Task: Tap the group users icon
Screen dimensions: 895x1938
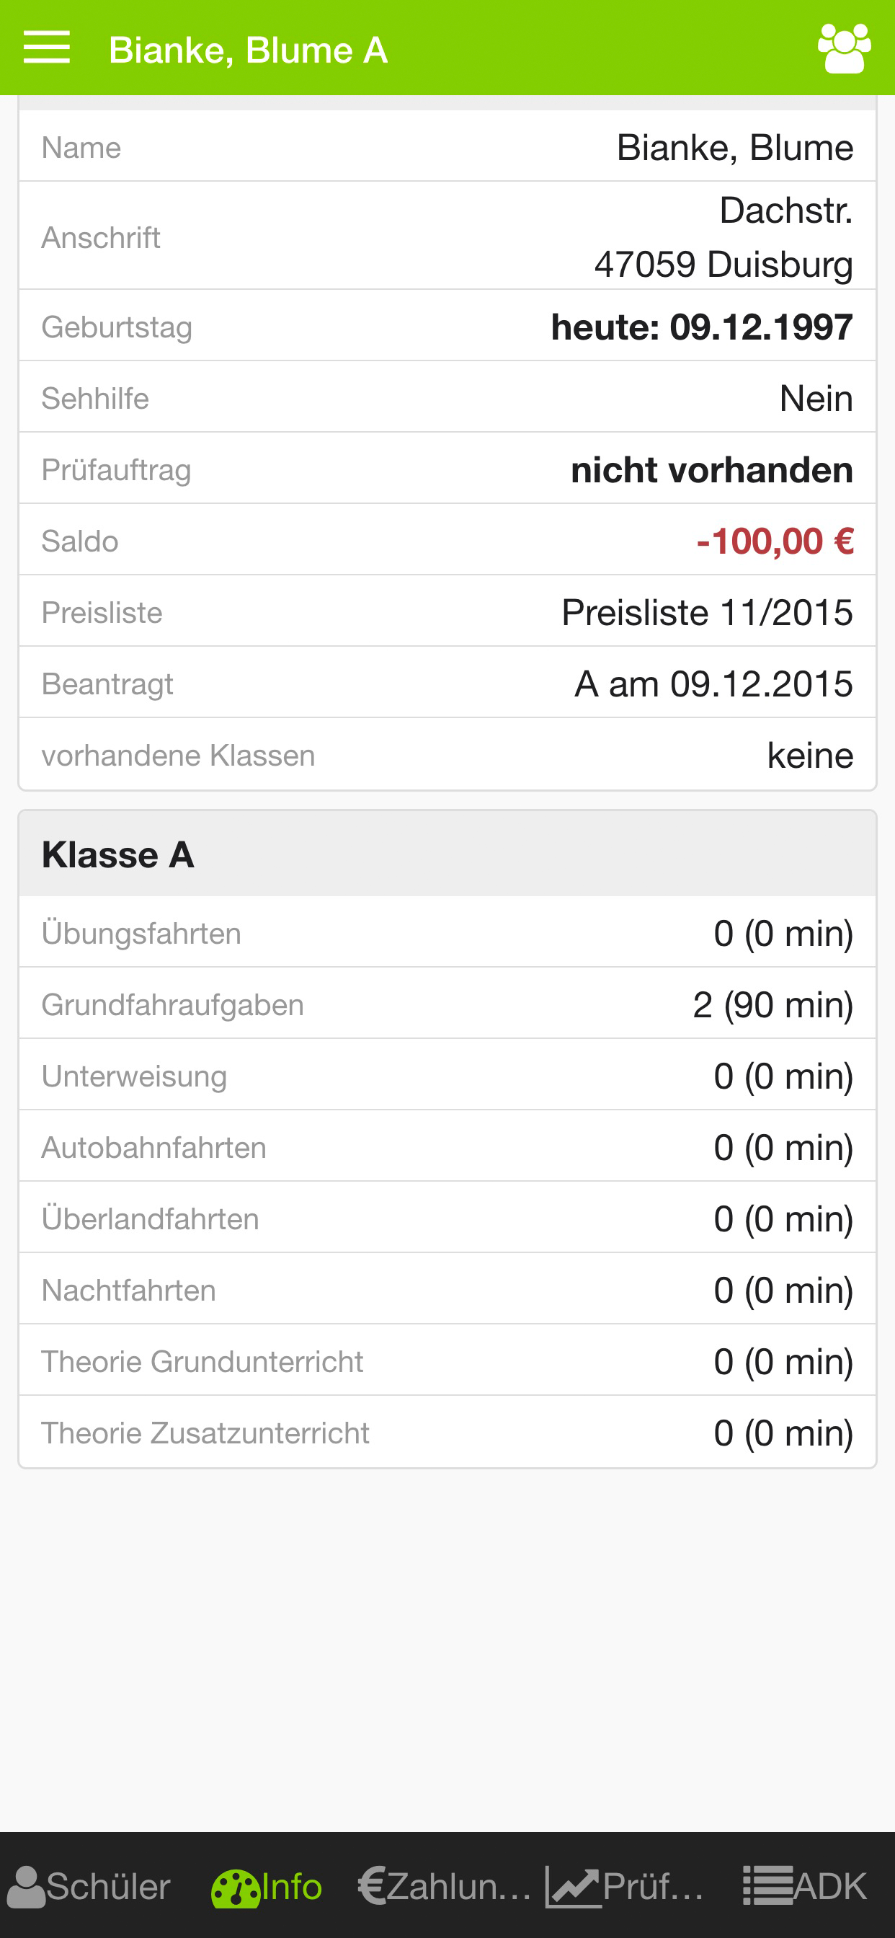Action: [x=844, y=49]
